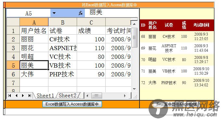Select spreadsheet cell 丽花

coord(34,48)
